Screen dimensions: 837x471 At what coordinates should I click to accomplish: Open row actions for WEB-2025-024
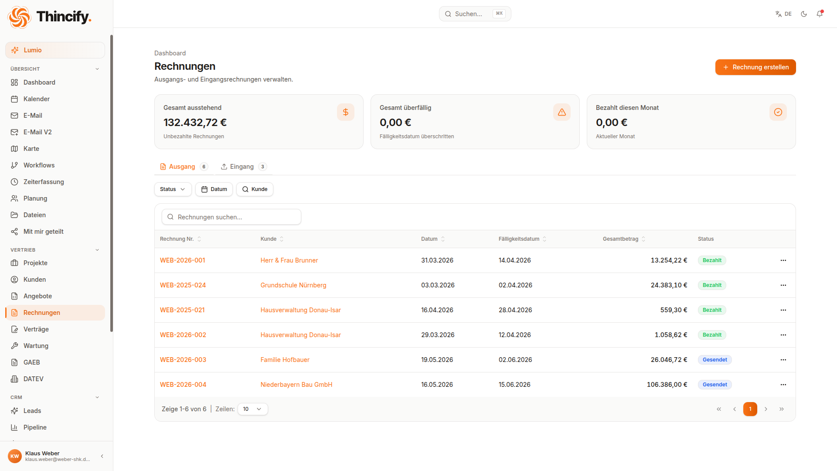783,285
